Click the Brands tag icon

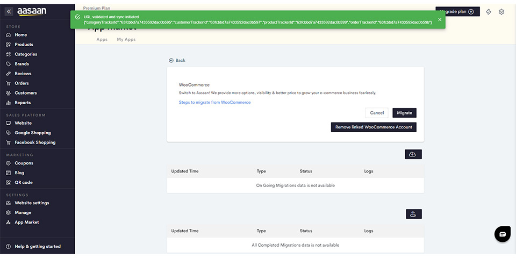(x=9, y=64)
